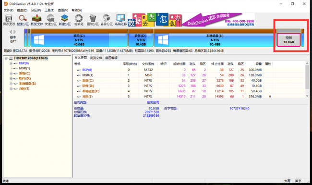Click the HD0 hard disk icon in the tree
Screen dimensions: 312x185
click(x=11, y=58)
